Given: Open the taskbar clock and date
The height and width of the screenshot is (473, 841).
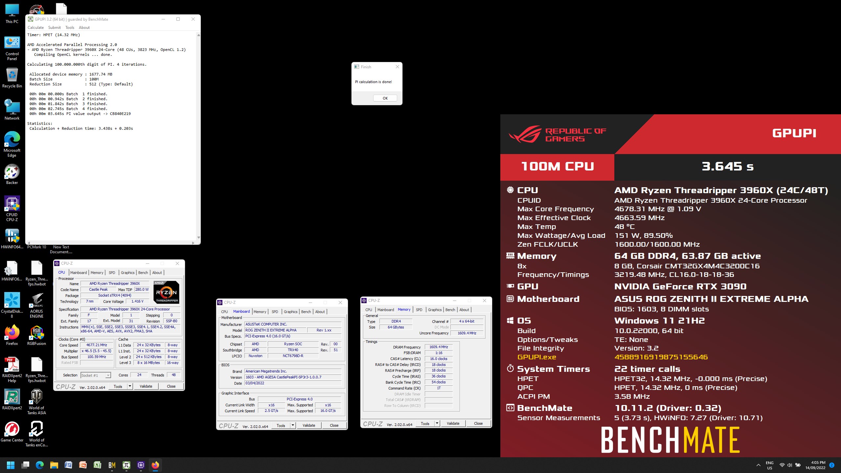Looking at the screenshot, I should (815, 465).
